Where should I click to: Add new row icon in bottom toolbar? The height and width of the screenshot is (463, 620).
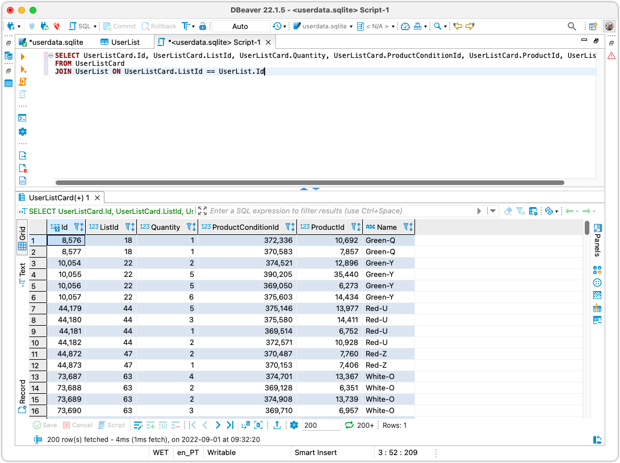pos(150,426)
